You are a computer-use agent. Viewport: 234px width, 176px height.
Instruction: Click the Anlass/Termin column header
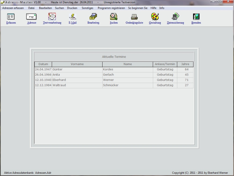tap(165, 64)
